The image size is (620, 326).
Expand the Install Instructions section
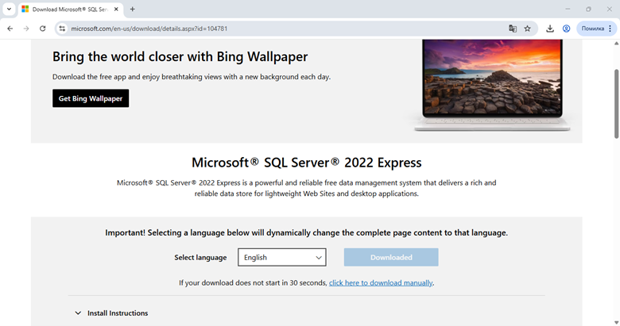[x=111, y=313]
